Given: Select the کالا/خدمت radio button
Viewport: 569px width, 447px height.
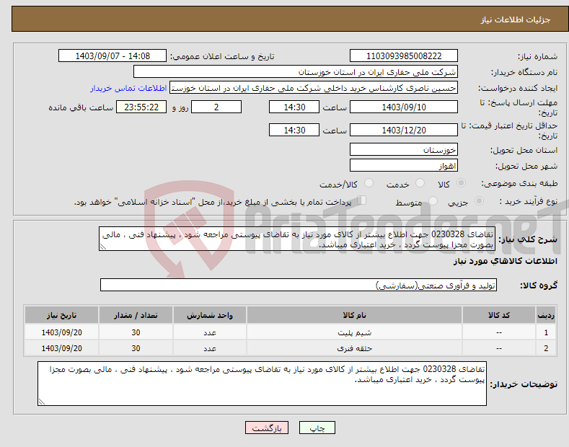Looking at the screenshot, I should tap(369, 183).
